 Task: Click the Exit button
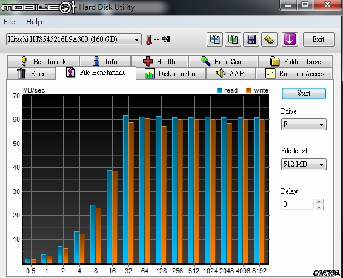(x=319, y=39)
